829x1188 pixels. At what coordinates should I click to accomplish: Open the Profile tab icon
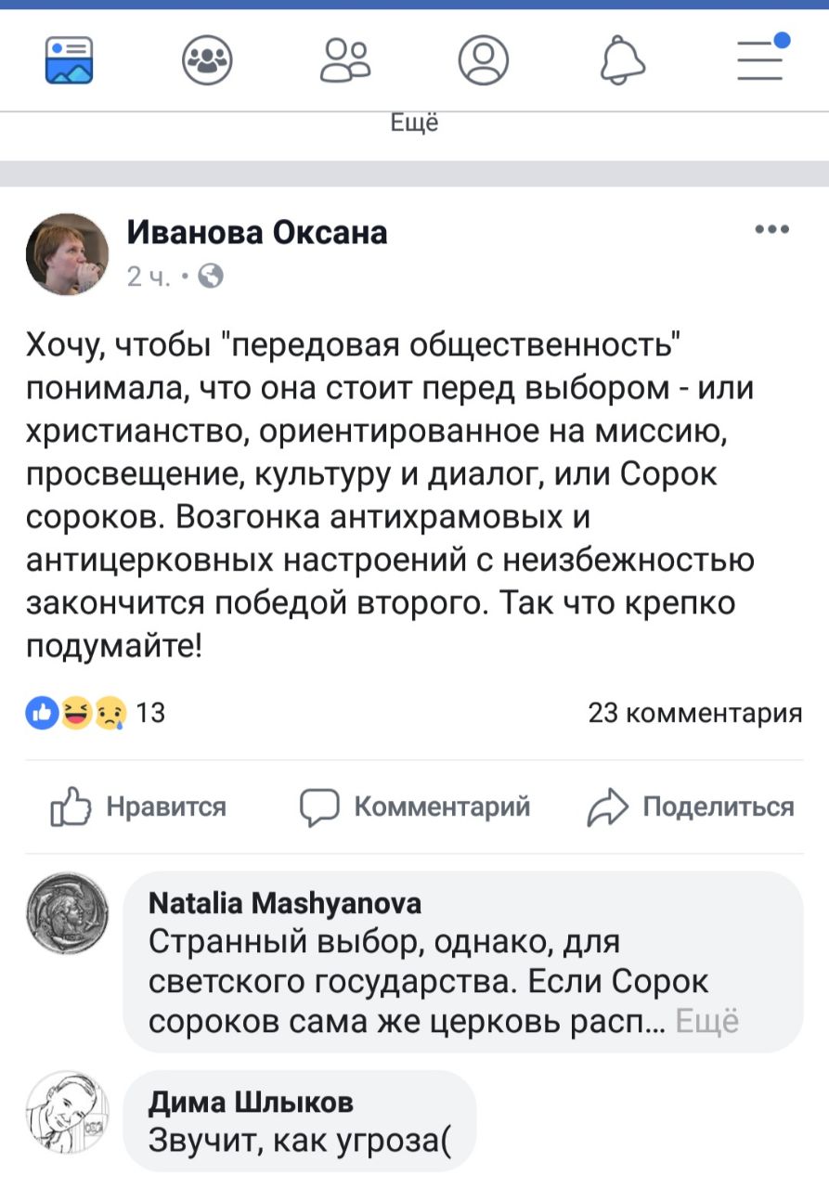[x=484, y=60]
